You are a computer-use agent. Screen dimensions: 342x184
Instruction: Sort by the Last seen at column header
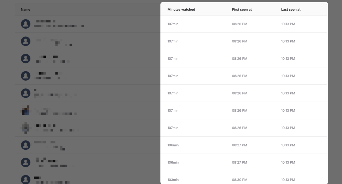click(291, 10)
